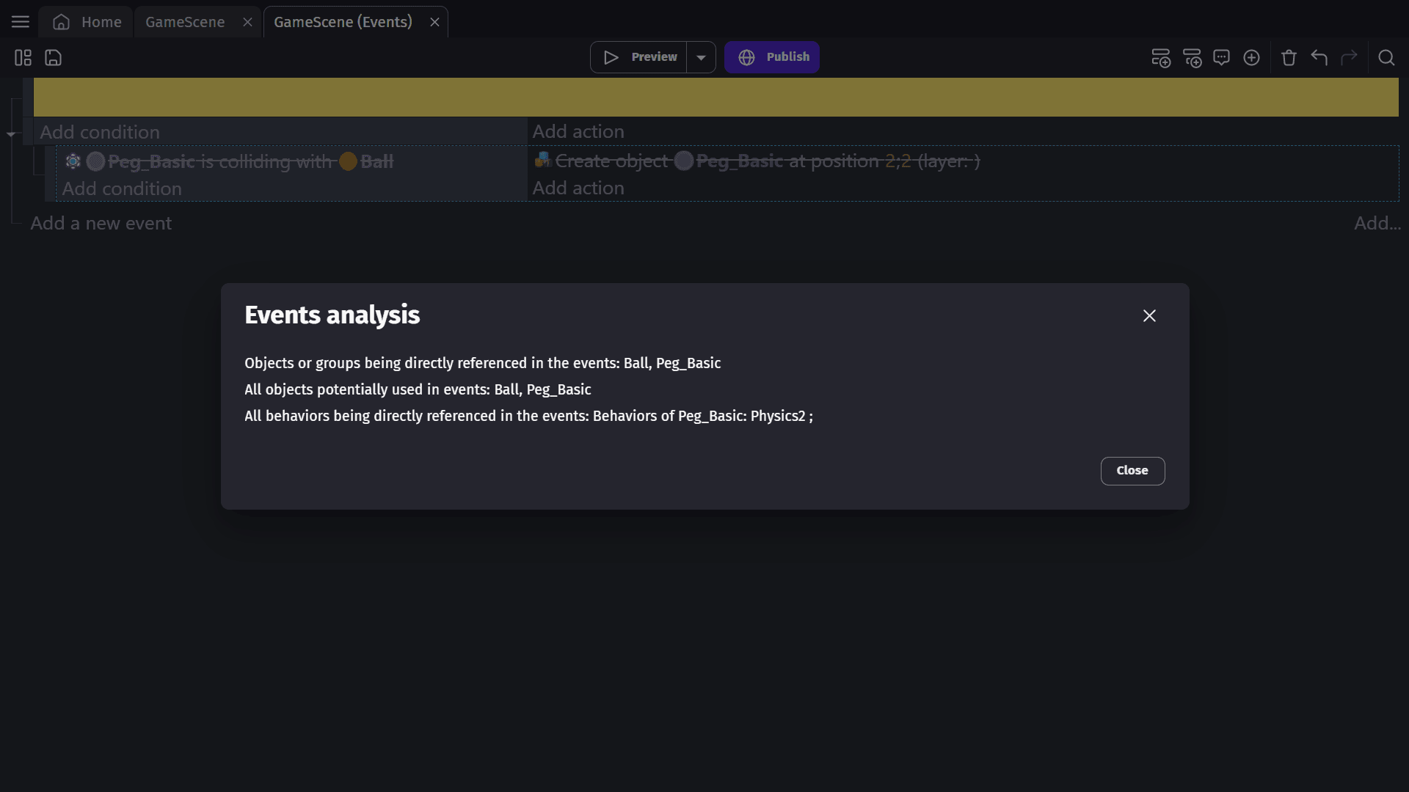This screenshot has height=792, width=1409.
Task: Click the undo arrow icon
Action: pos(1319,58)
